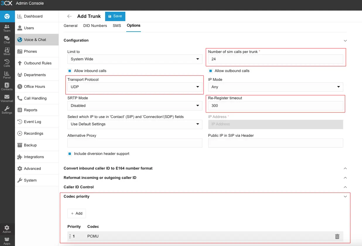This screenshot has width=362, height=246.
Task: Click Add under Codec priority
Action: (77, 213)
